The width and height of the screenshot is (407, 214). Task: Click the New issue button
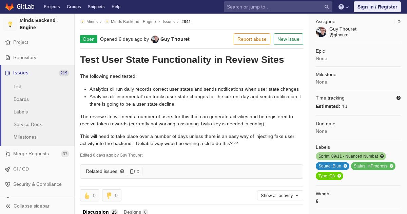coord(288,39)
